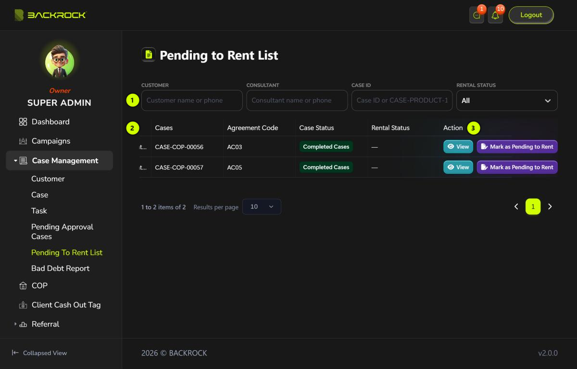Viewport: 577px width, 369px height.
Task: Click the Logout button
Action: pos(531,15)
